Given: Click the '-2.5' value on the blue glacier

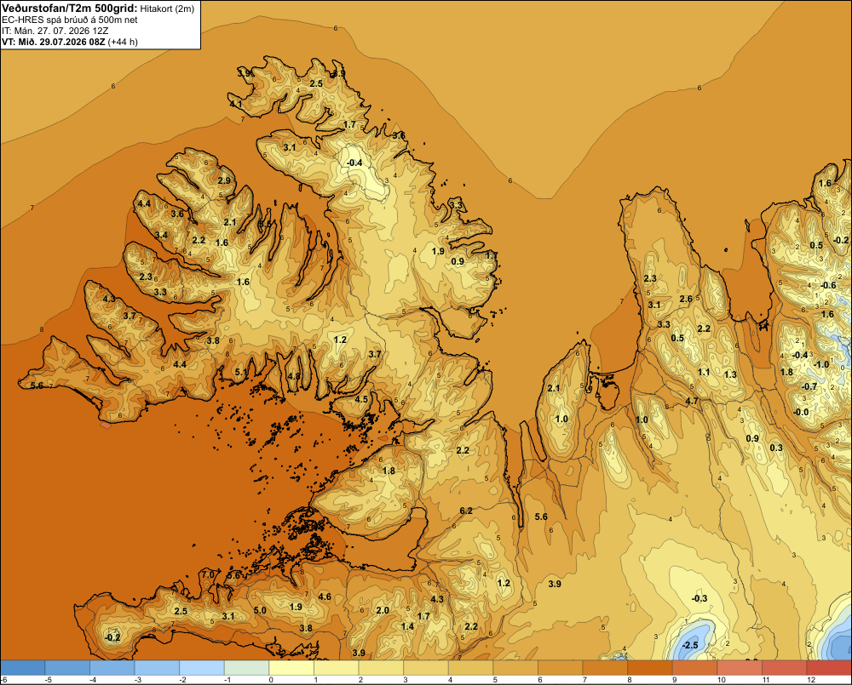Looking at the screenshot, I should tap(690, 645).
